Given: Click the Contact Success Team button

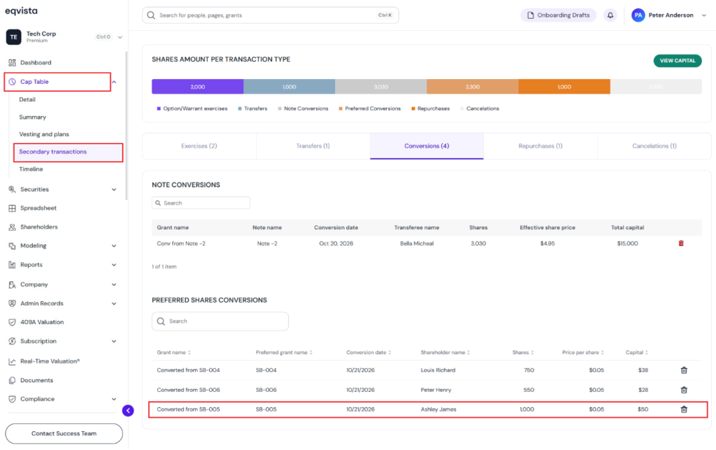Looking at the screenshot, I should pyautogui.click(x=64, y=434).
